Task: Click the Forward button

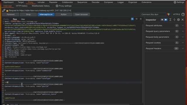Action: [11, 14]
